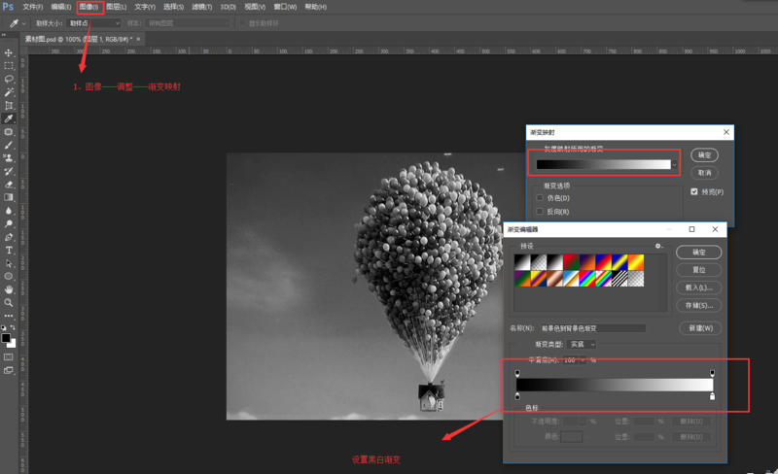
Task: Select the Eyedropper tool in toolbar
Action: click(9, 118)
